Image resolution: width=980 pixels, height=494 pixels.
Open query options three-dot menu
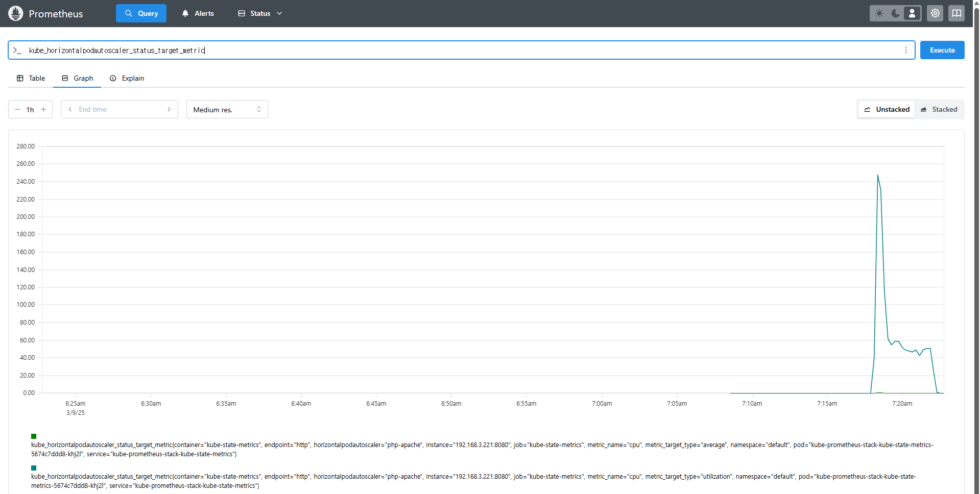point(906,50)
